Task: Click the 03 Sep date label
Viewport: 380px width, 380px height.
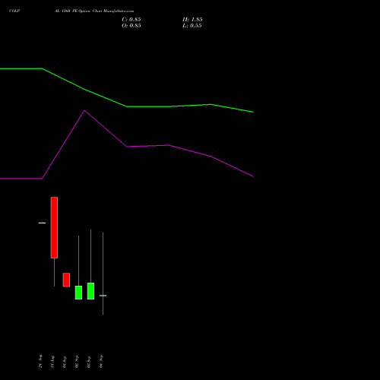Action: pos(89,362)
